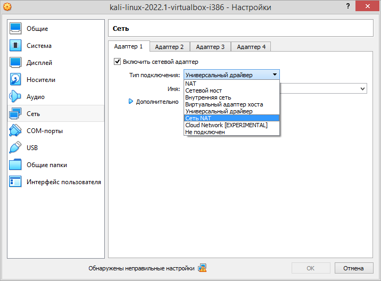
Task: Click the Носители label in sidebar
Action: pyautogui.click(x=41, y=80)
